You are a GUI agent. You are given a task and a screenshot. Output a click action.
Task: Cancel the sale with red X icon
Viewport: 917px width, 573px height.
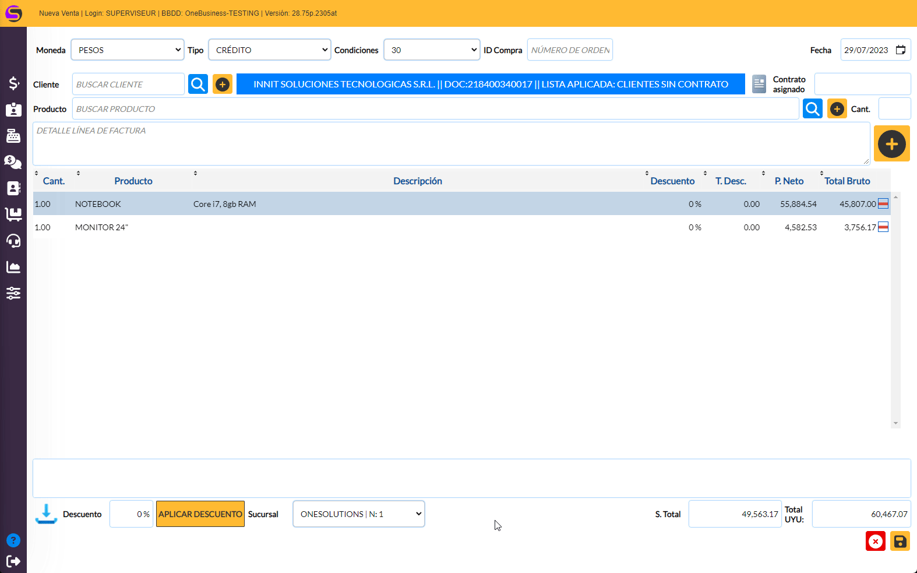875,542
